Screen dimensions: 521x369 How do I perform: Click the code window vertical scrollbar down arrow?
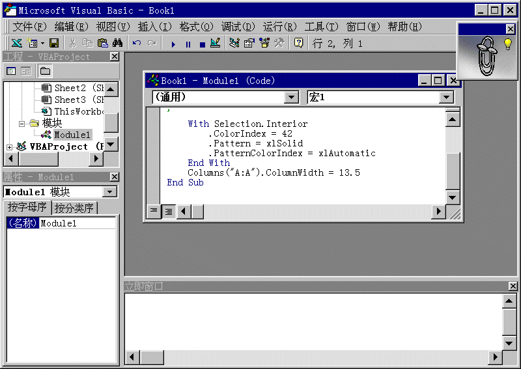pyautogui.click(x=453, y=197)
